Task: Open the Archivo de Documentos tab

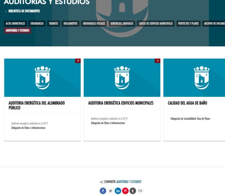Action: point(214,24)
